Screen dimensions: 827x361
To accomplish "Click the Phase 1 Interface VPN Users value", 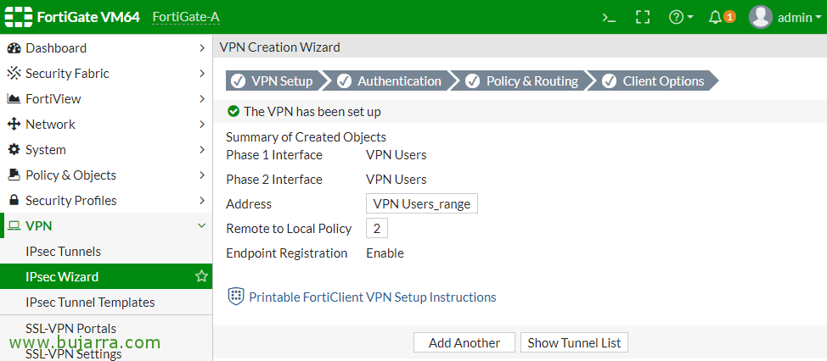I will coord(397,155).
